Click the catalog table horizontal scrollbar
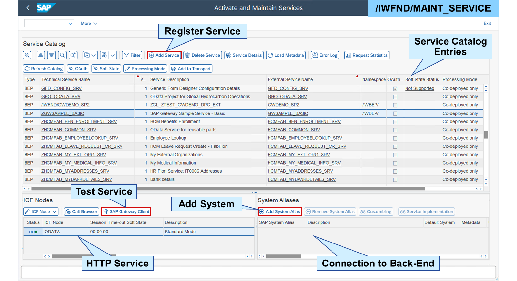Viewport: 517px width, 281px height. pyautogui.click(x=228, y=189)
